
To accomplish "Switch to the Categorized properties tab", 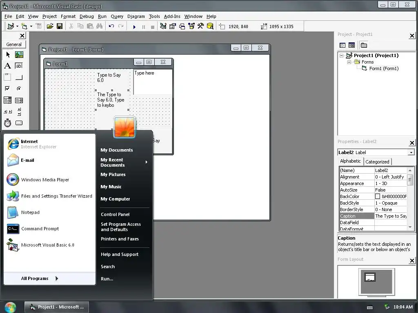I will click(x=377, y=161).
